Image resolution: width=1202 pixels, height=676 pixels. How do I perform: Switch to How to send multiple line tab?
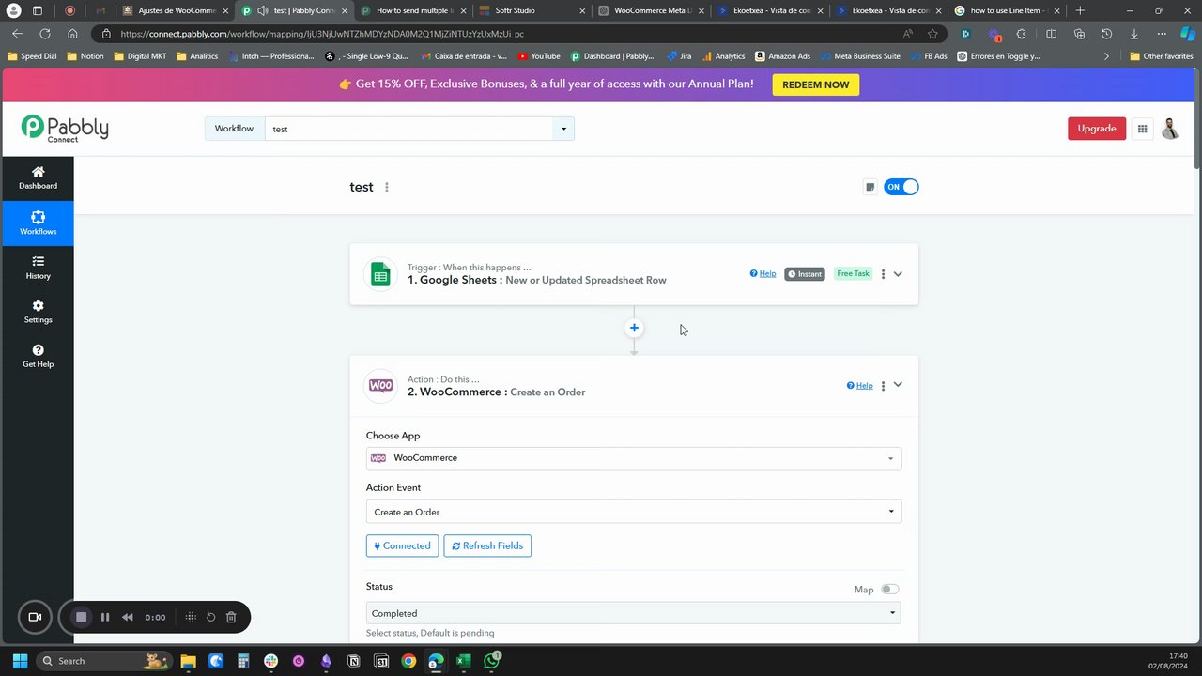[412, 10]
